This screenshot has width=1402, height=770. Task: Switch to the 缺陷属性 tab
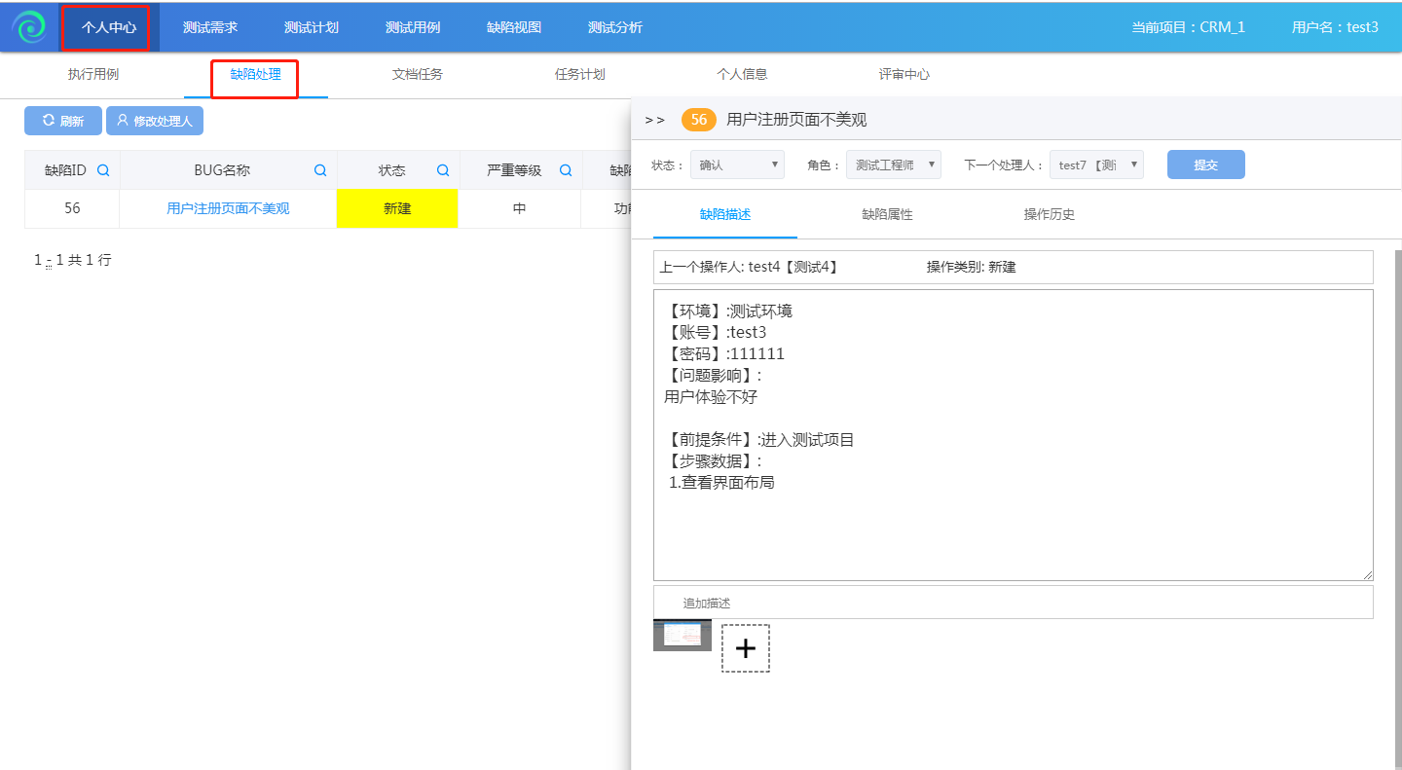click(x=887, y=214)
